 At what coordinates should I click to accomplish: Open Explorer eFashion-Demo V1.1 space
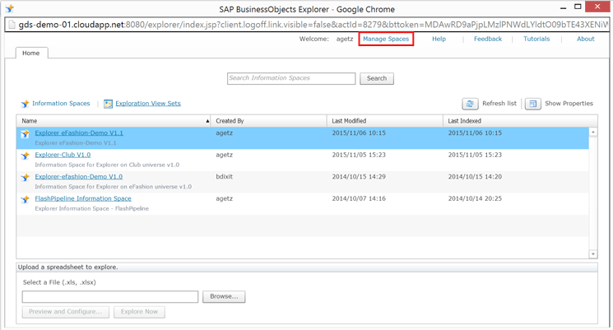click(x=79, y=133)
